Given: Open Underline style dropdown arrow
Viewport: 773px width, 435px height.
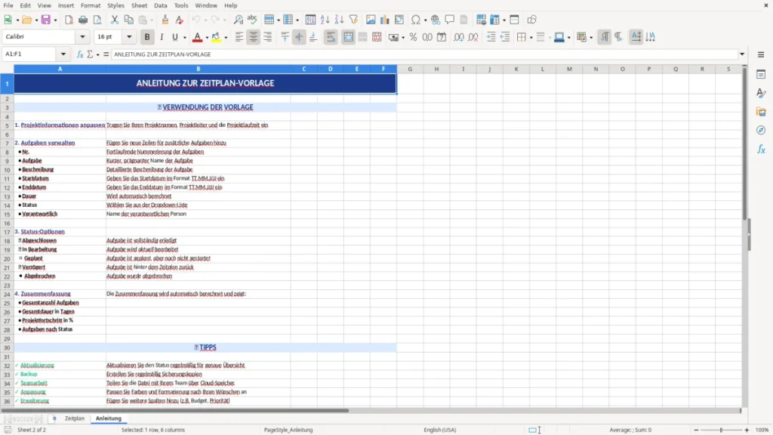Looking at the screenshot, I should (x=185, y=38).
